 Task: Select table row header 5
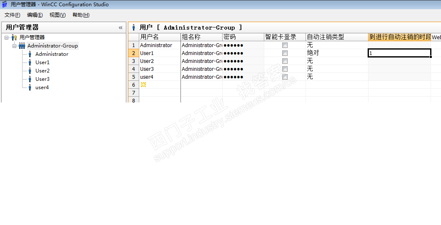tap(134, 77)
